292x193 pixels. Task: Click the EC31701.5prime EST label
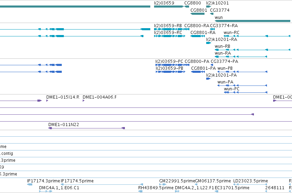pyautogui.click(x=232, y=188)
